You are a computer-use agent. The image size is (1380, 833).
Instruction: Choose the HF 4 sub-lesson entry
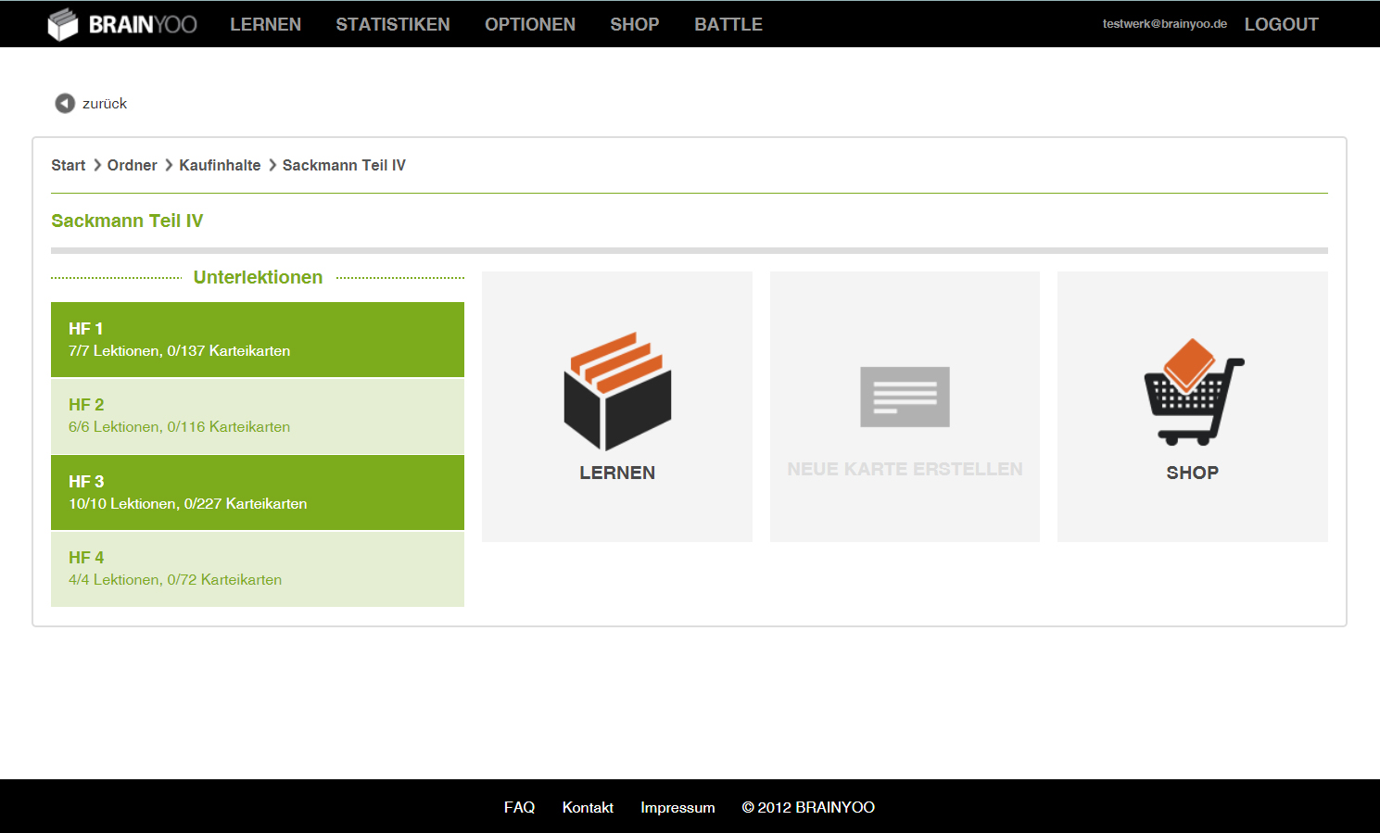(257, 569)
